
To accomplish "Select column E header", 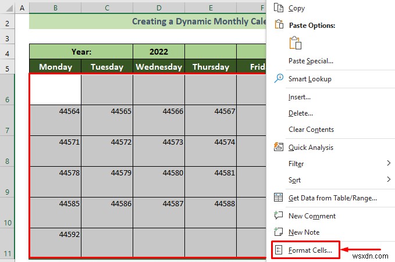I will 211,8.
